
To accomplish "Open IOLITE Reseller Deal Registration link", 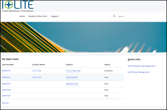I will pos(142,66).
